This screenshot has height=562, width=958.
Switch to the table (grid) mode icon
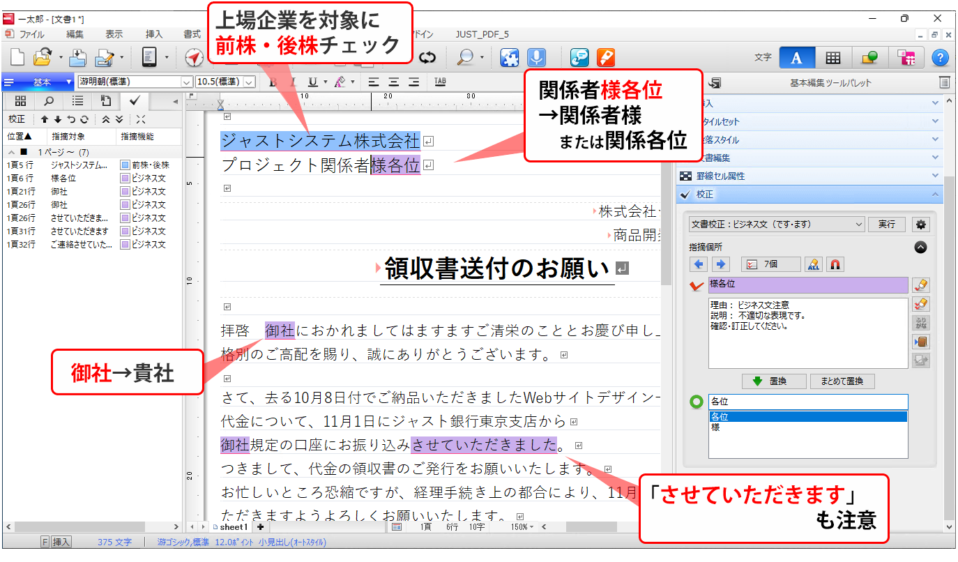[832, 58]
